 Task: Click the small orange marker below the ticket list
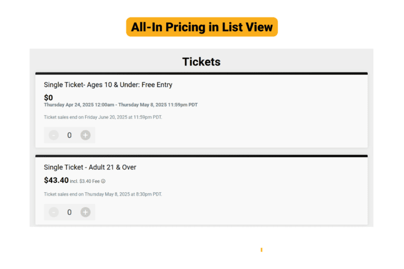(261, 250)
